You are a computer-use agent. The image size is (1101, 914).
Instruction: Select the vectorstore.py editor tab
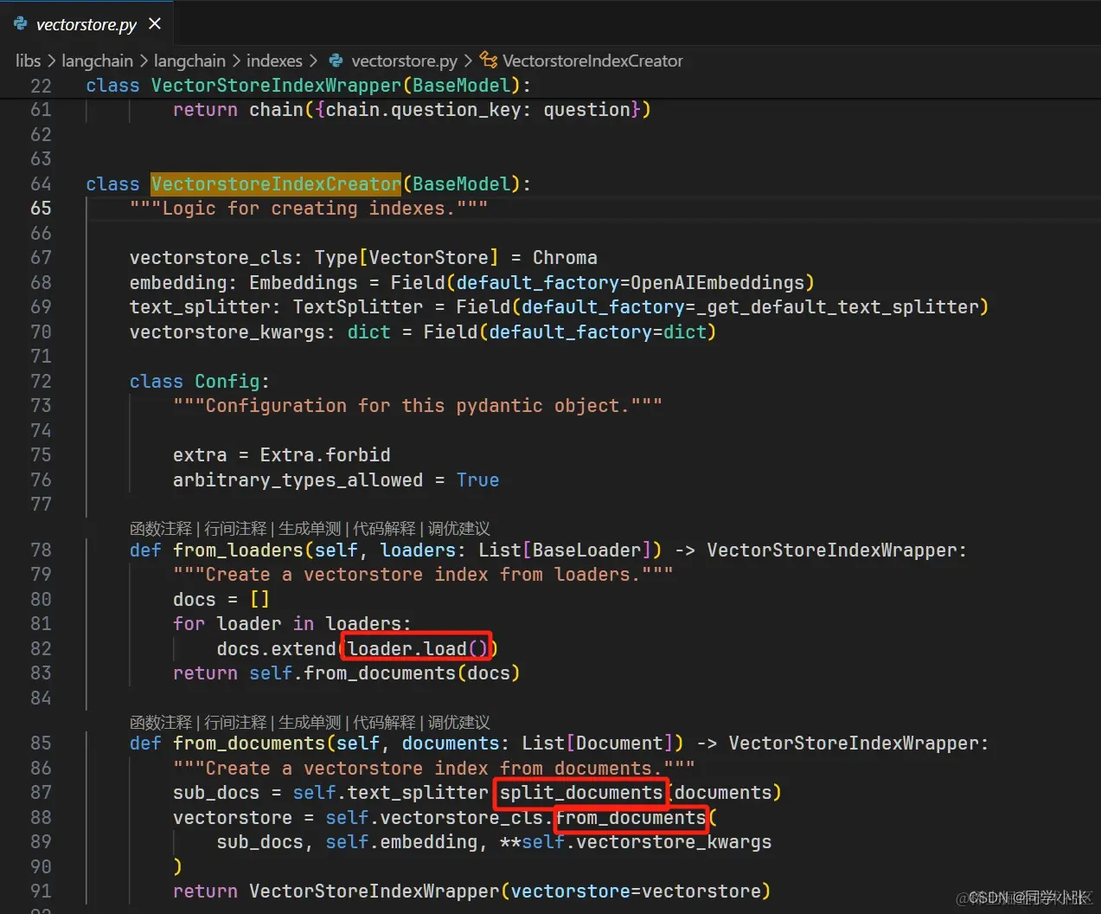86,23
